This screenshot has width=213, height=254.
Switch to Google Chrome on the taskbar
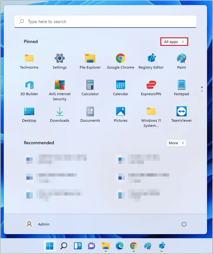click(x=134, y=246)
